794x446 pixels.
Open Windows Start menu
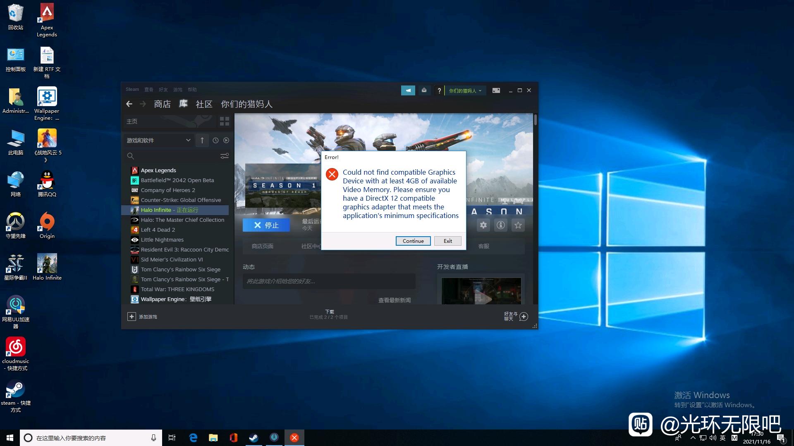tap(10, 438)
